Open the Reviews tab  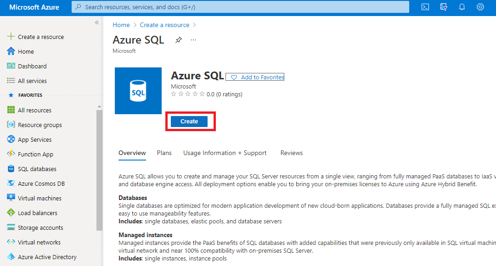click(x=291, y=153)
